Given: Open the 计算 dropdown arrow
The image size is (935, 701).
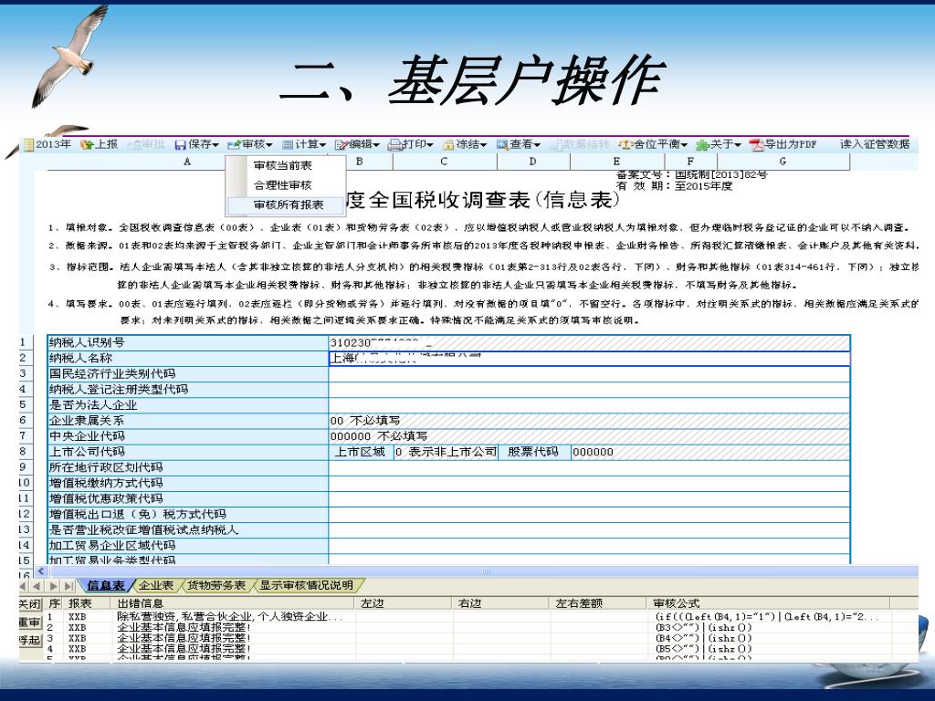Looking at the screenshot, I should (322, 145).
